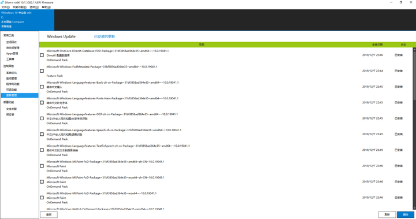416x219 pixels.
Task: Check the LanguageFeatures-Fonts-Hans package
Action: (x=42, y=102)
